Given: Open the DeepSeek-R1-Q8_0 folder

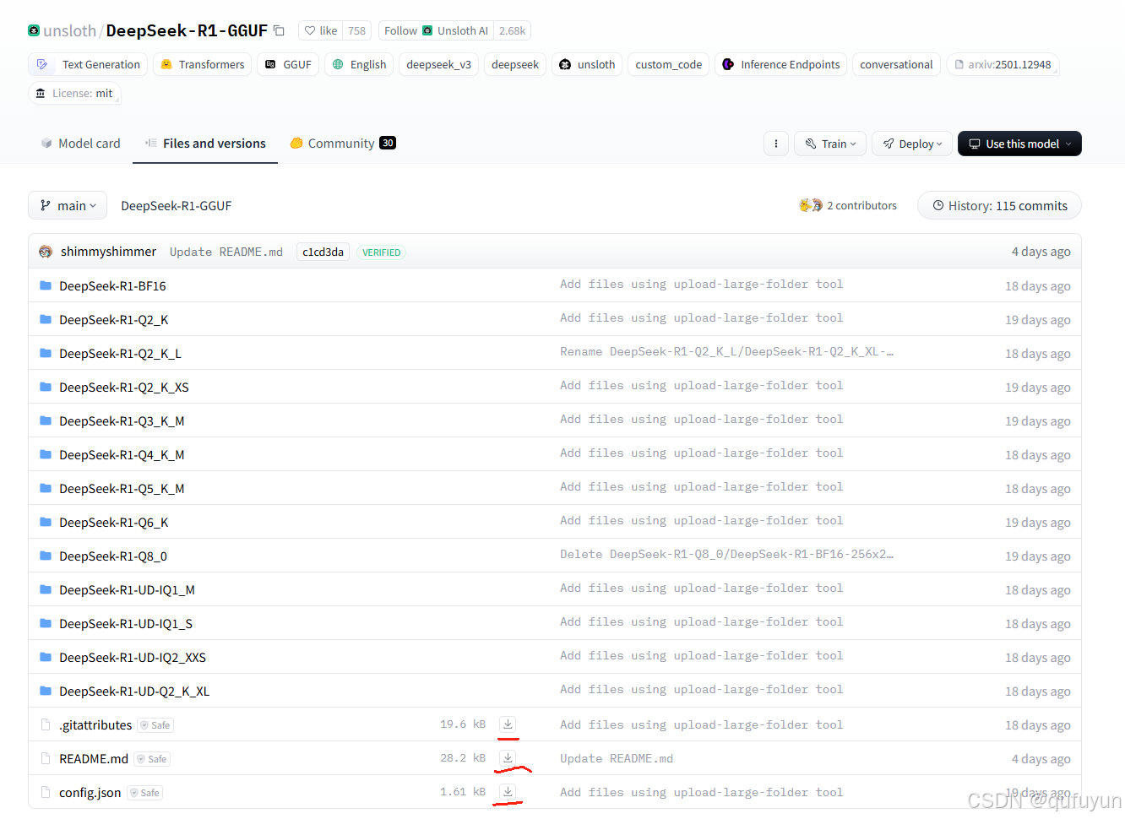Looking at the screenshot, I should pos(113,556).
